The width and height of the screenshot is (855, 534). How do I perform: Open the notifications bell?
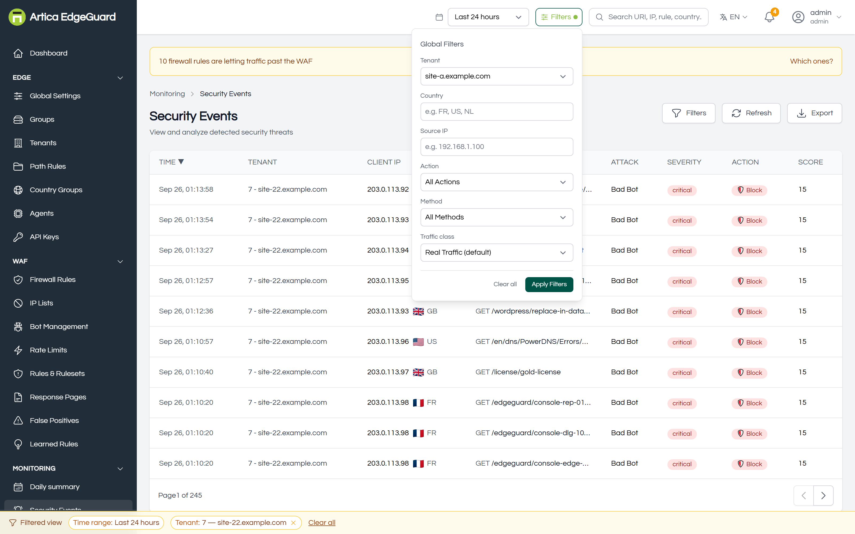click(770, 17)
